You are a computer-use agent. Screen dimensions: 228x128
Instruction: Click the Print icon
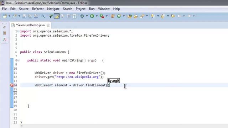tap(36, 16)
